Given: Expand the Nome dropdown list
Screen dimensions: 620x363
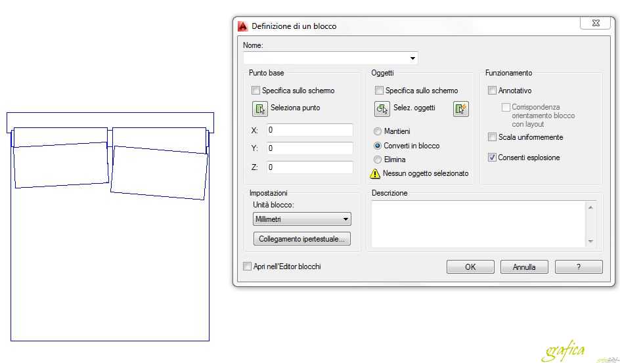Looking at the screenshot, I should [413, 58].
